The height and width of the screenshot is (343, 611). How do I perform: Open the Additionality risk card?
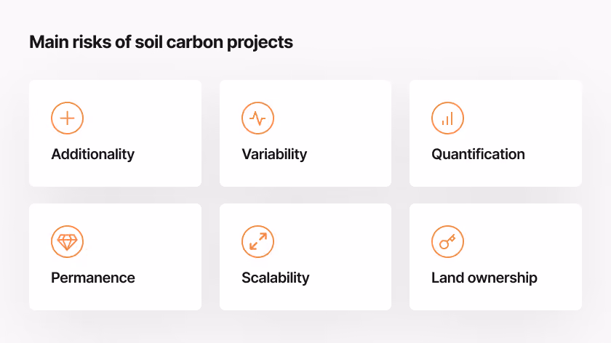pos(116,134)
